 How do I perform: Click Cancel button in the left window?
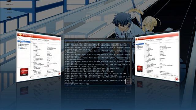tap(45, 75)
